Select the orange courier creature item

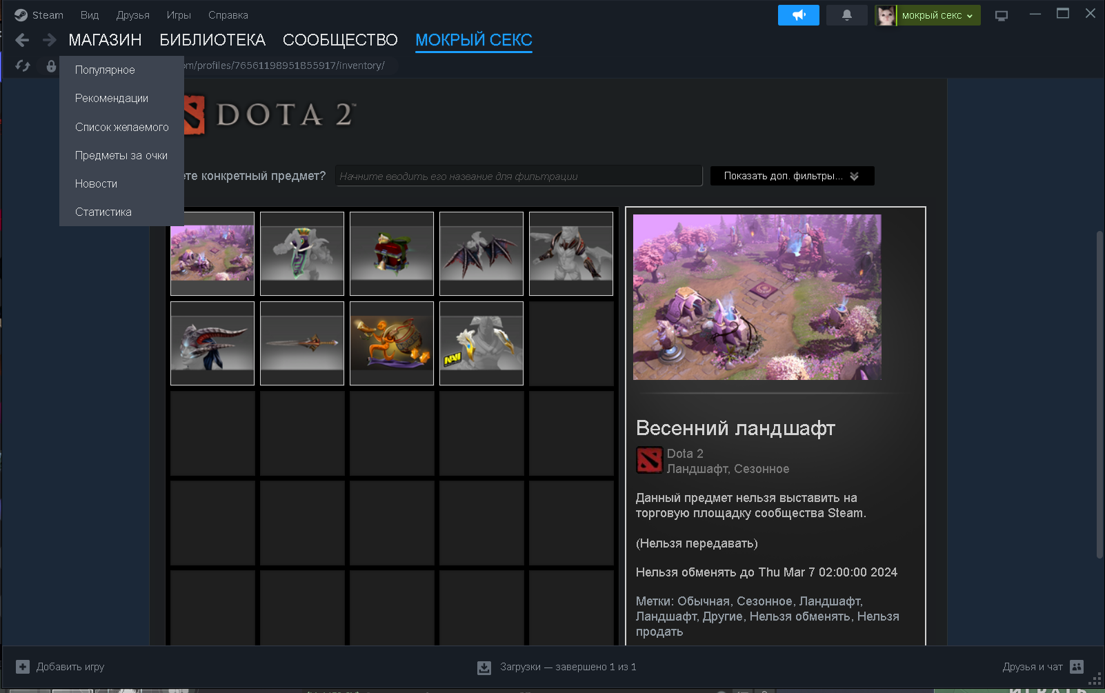(x=392, y=343)
